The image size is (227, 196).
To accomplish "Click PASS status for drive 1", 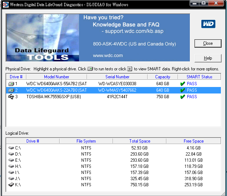I will 192,84.
